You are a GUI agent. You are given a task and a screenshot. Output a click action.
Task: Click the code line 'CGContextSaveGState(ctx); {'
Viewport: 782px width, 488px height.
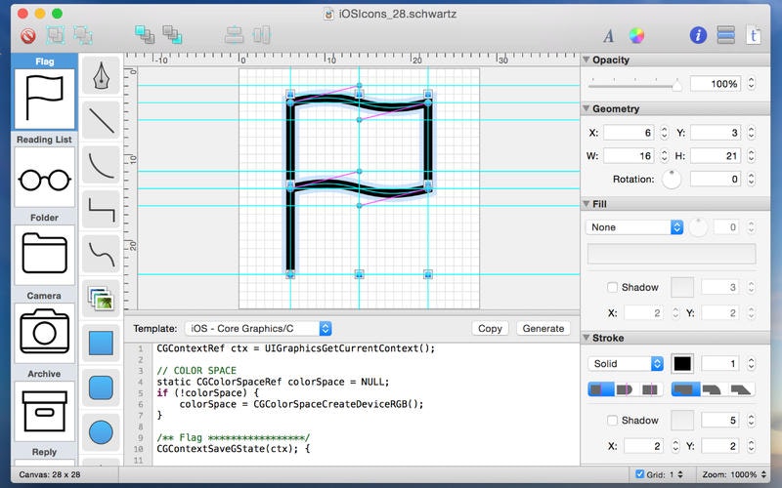coord(233,449)
